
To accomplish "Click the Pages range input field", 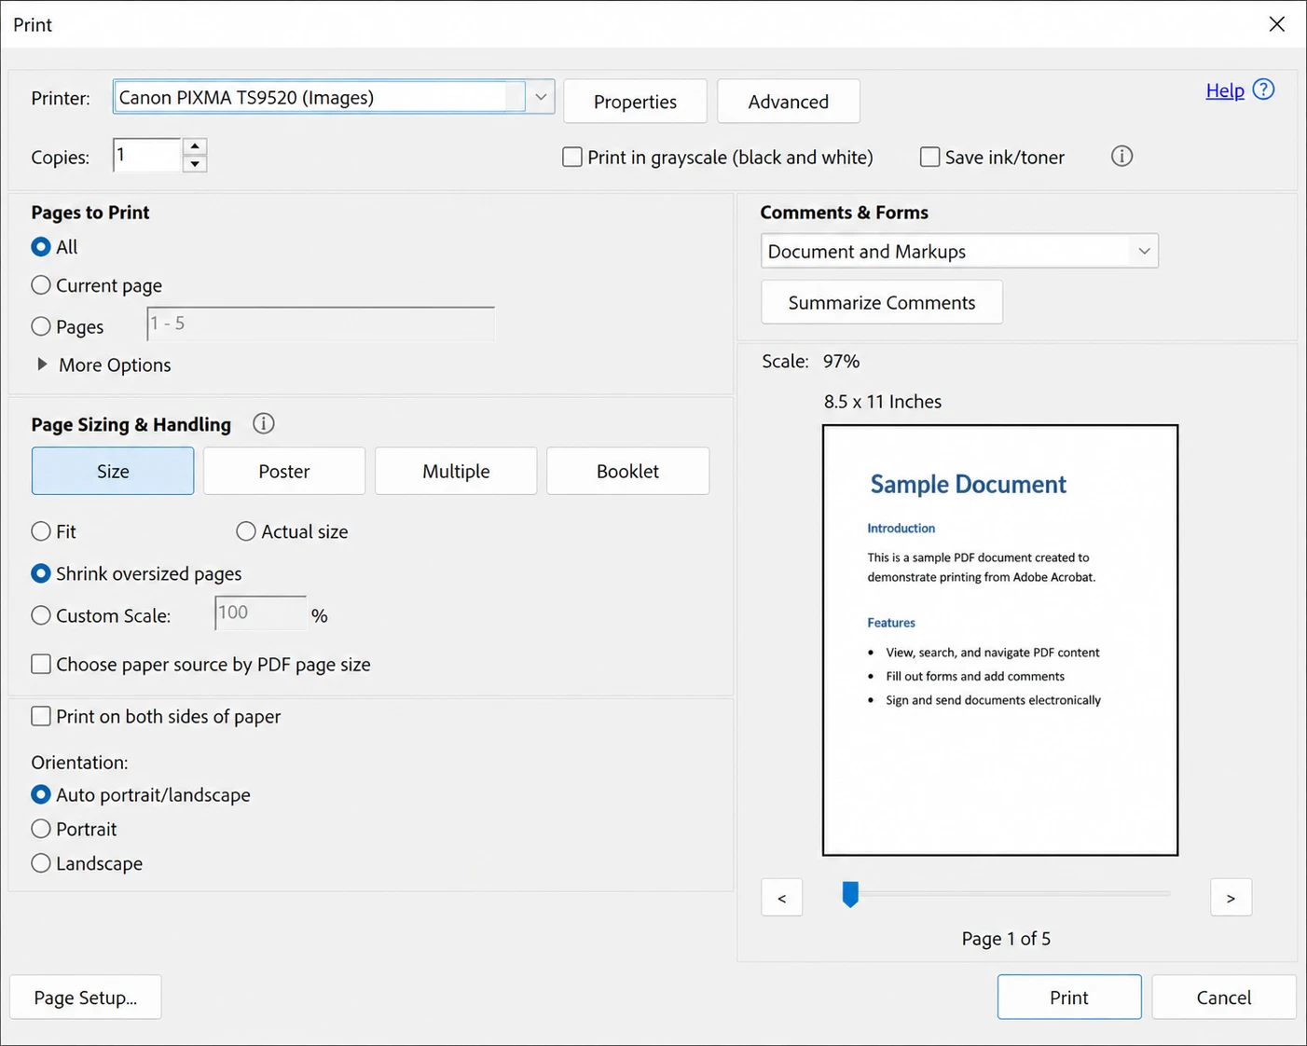I will [321, 323].
